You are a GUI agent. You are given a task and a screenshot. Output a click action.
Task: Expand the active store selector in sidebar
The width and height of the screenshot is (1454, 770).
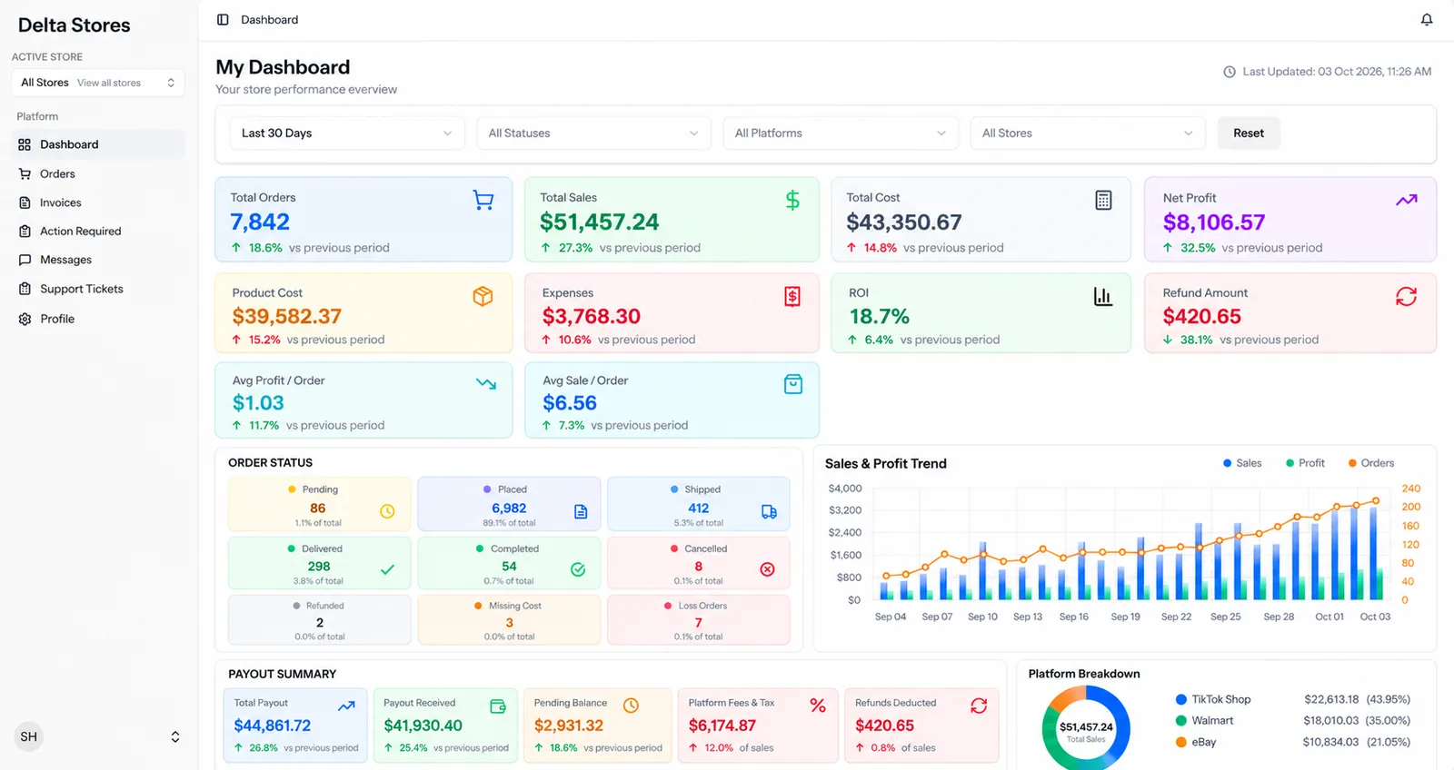point(98,83)
